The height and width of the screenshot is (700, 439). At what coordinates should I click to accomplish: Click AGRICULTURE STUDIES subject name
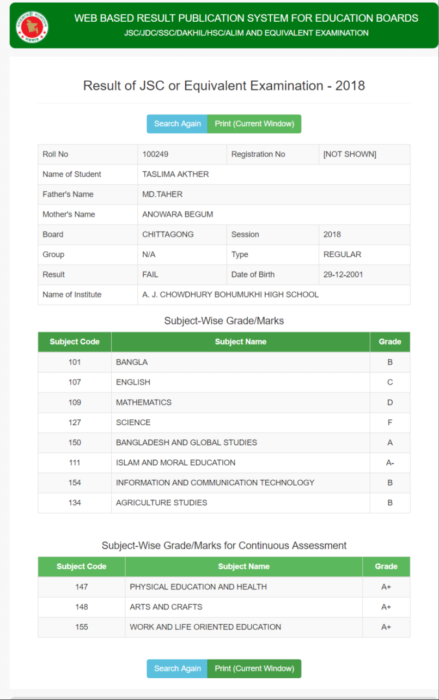point(162,503)
